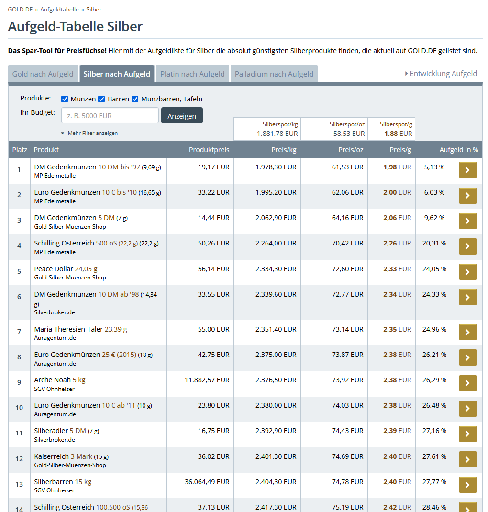The width and height of the screenshot is (488, 512).
Task: Open Euro Gedenkmünzen 10 € ab '11 product
Action: 93,405
